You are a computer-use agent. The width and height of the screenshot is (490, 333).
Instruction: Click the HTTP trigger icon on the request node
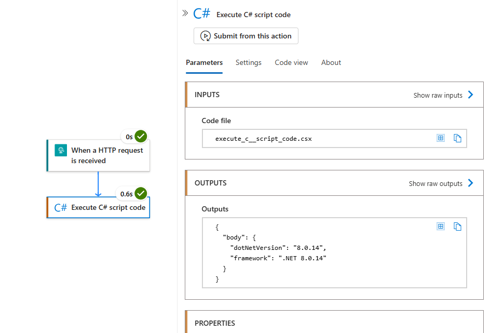coord(62,150)
